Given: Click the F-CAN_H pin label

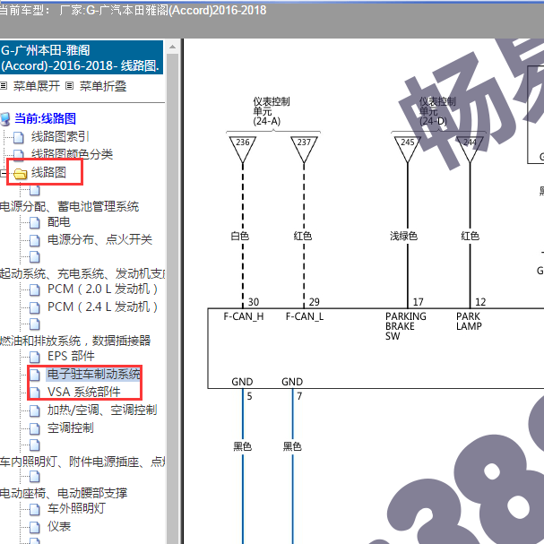Looking at the screenshot, I should point(244,316).
